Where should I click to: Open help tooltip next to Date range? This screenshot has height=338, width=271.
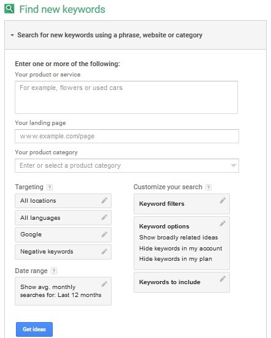coord(54,271)
